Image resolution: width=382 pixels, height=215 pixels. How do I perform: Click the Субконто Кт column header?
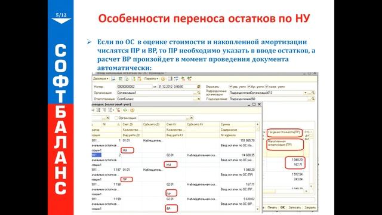tap(203, 124)
